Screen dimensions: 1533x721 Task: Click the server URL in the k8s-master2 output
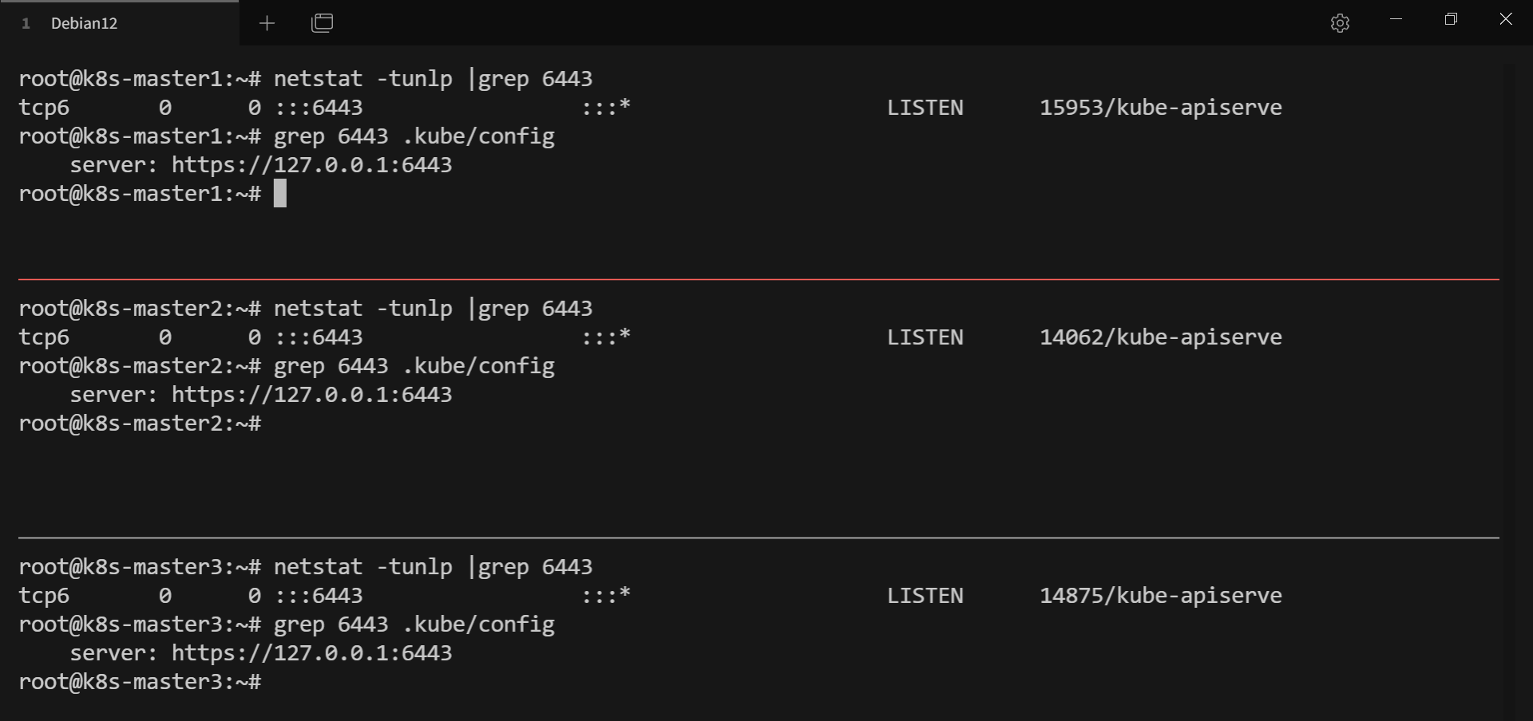pos(311,395)
